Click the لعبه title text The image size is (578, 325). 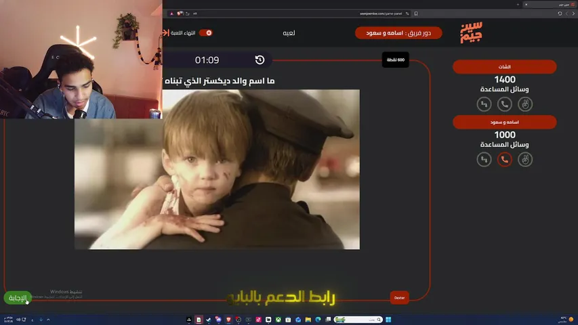click(289, 32)
